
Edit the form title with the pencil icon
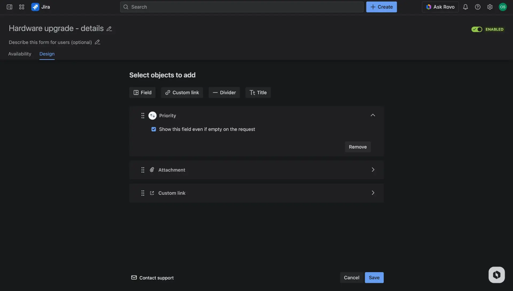click(x=109, y=28)
